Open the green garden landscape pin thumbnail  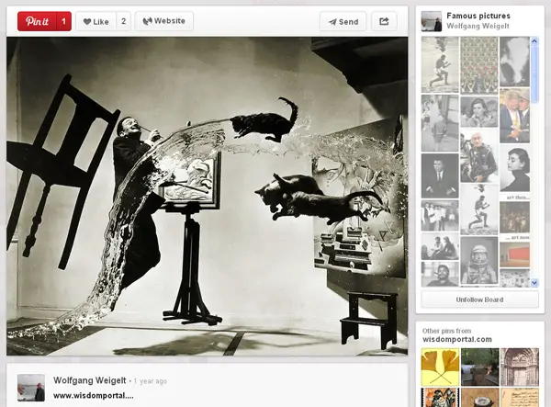click(x=479, y=367)
